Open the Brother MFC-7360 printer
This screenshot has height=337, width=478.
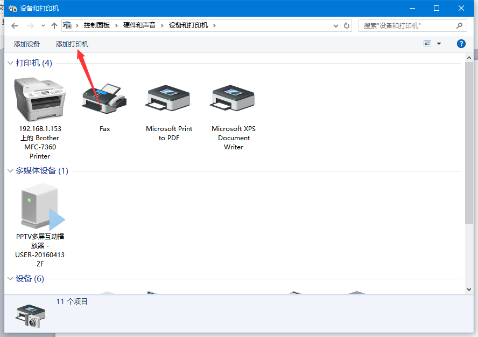[40, 97]
